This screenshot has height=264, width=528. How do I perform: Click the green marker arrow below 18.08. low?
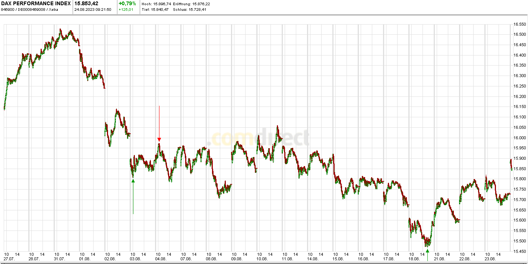pos(427,251)
